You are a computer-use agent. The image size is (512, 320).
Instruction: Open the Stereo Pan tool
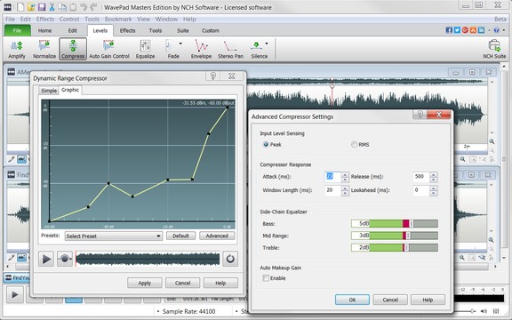click(x=230, y=49)
